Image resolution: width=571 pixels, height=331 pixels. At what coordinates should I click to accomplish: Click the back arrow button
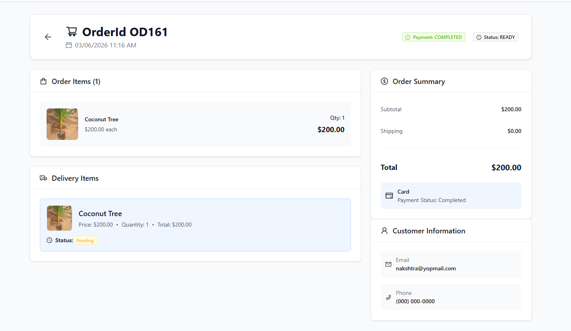[x=48, y=37]
